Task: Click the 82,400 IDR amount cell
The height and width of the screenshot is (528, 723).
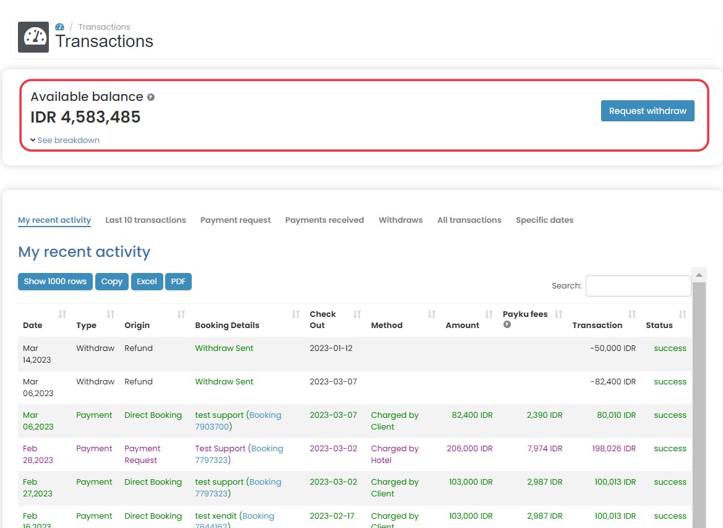Action: coord(472,415)
